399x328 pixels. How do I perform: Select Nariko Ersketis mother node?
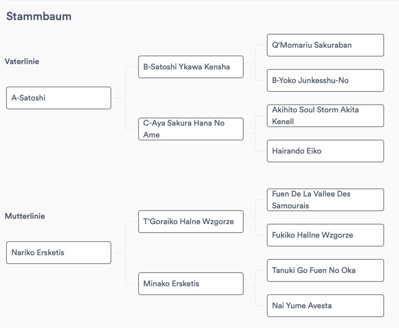[x=58, y=253]
